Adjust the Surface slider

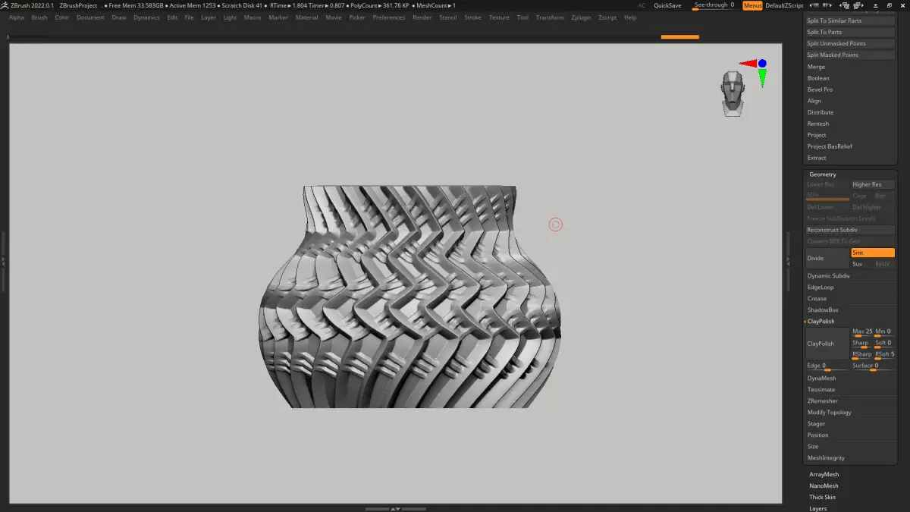[873, 366]
